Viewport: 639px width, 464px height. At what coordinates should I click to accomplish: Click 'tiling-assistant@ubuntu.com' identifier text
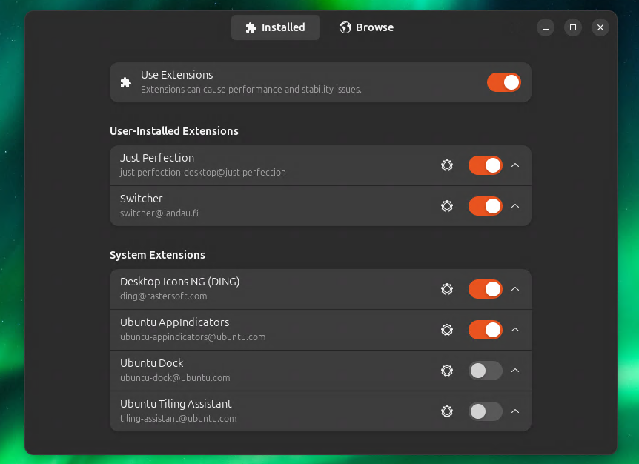pyautogui.click(x=178, y=418)
